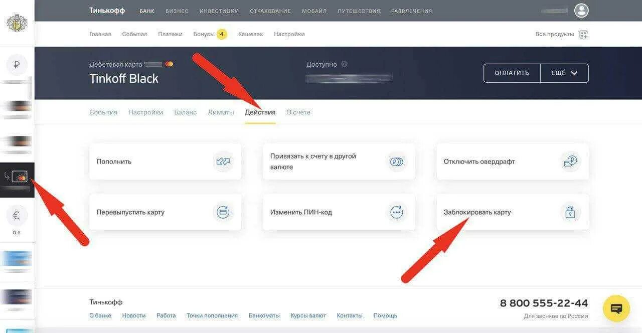Open Главная in the navigation

pos(100,34)
